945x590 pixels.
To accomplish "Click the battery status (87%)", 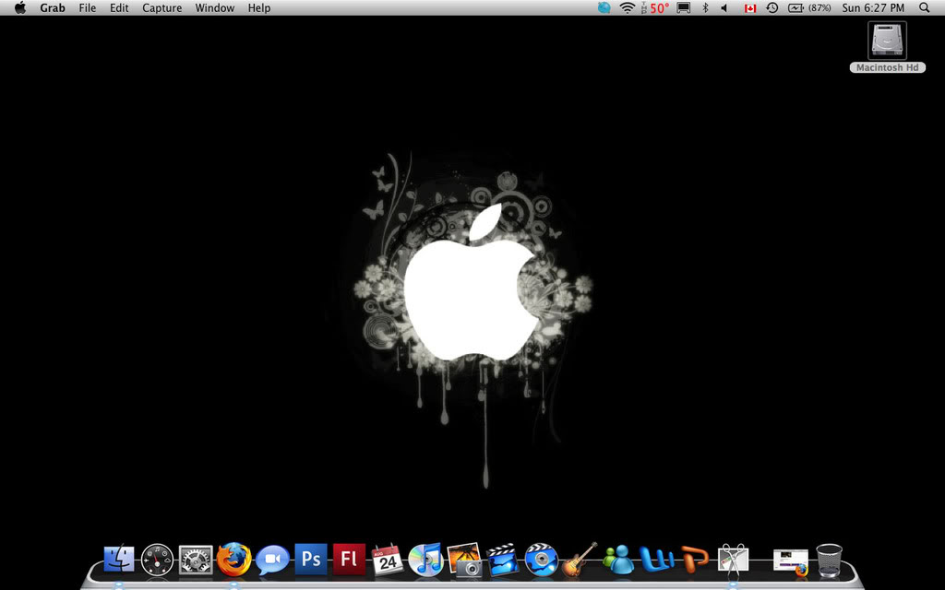I will (809, 7).
